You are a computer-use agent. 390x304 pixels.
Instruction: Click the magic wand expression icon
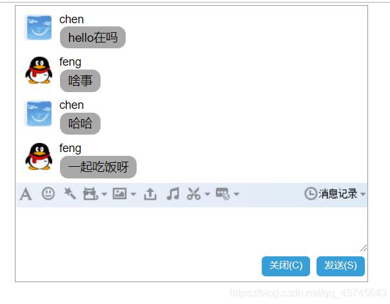click(x=70, y=193)
